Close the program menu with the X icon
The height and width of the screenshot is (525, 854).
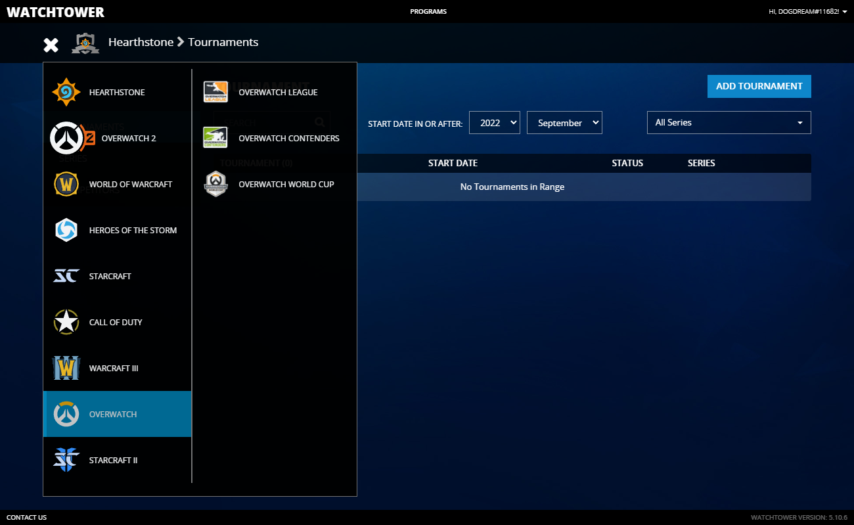51,45
